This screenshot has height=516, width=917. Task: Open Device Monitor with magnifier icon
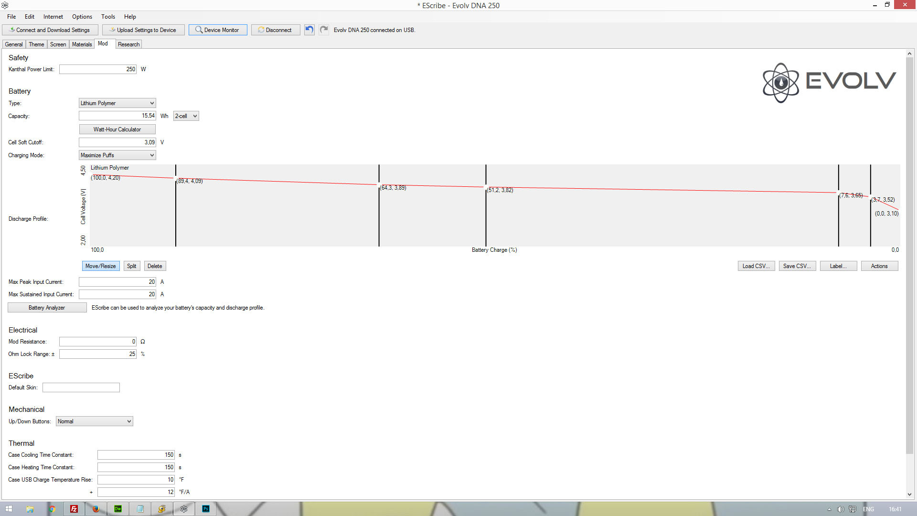click(x=217, y=30)
